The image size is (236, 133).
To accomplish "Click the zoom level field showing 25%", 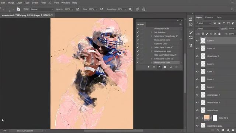I will coord(4,130).
